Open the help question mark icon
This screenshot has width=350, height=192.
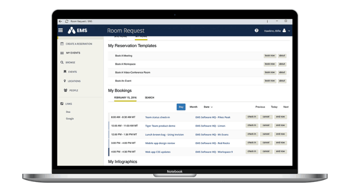[257, 30]
